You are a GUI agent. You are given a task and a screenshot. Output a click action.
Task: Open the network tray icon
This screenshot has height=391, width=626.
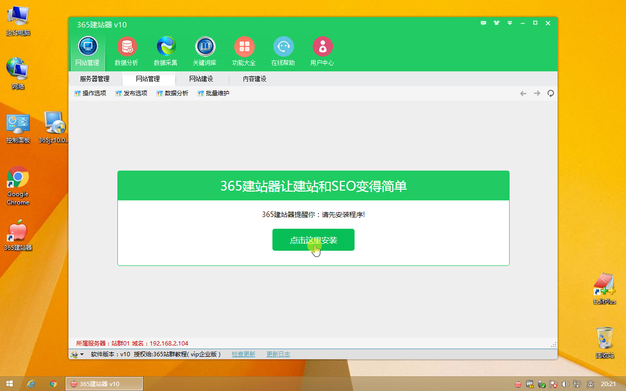coord(578,384)
